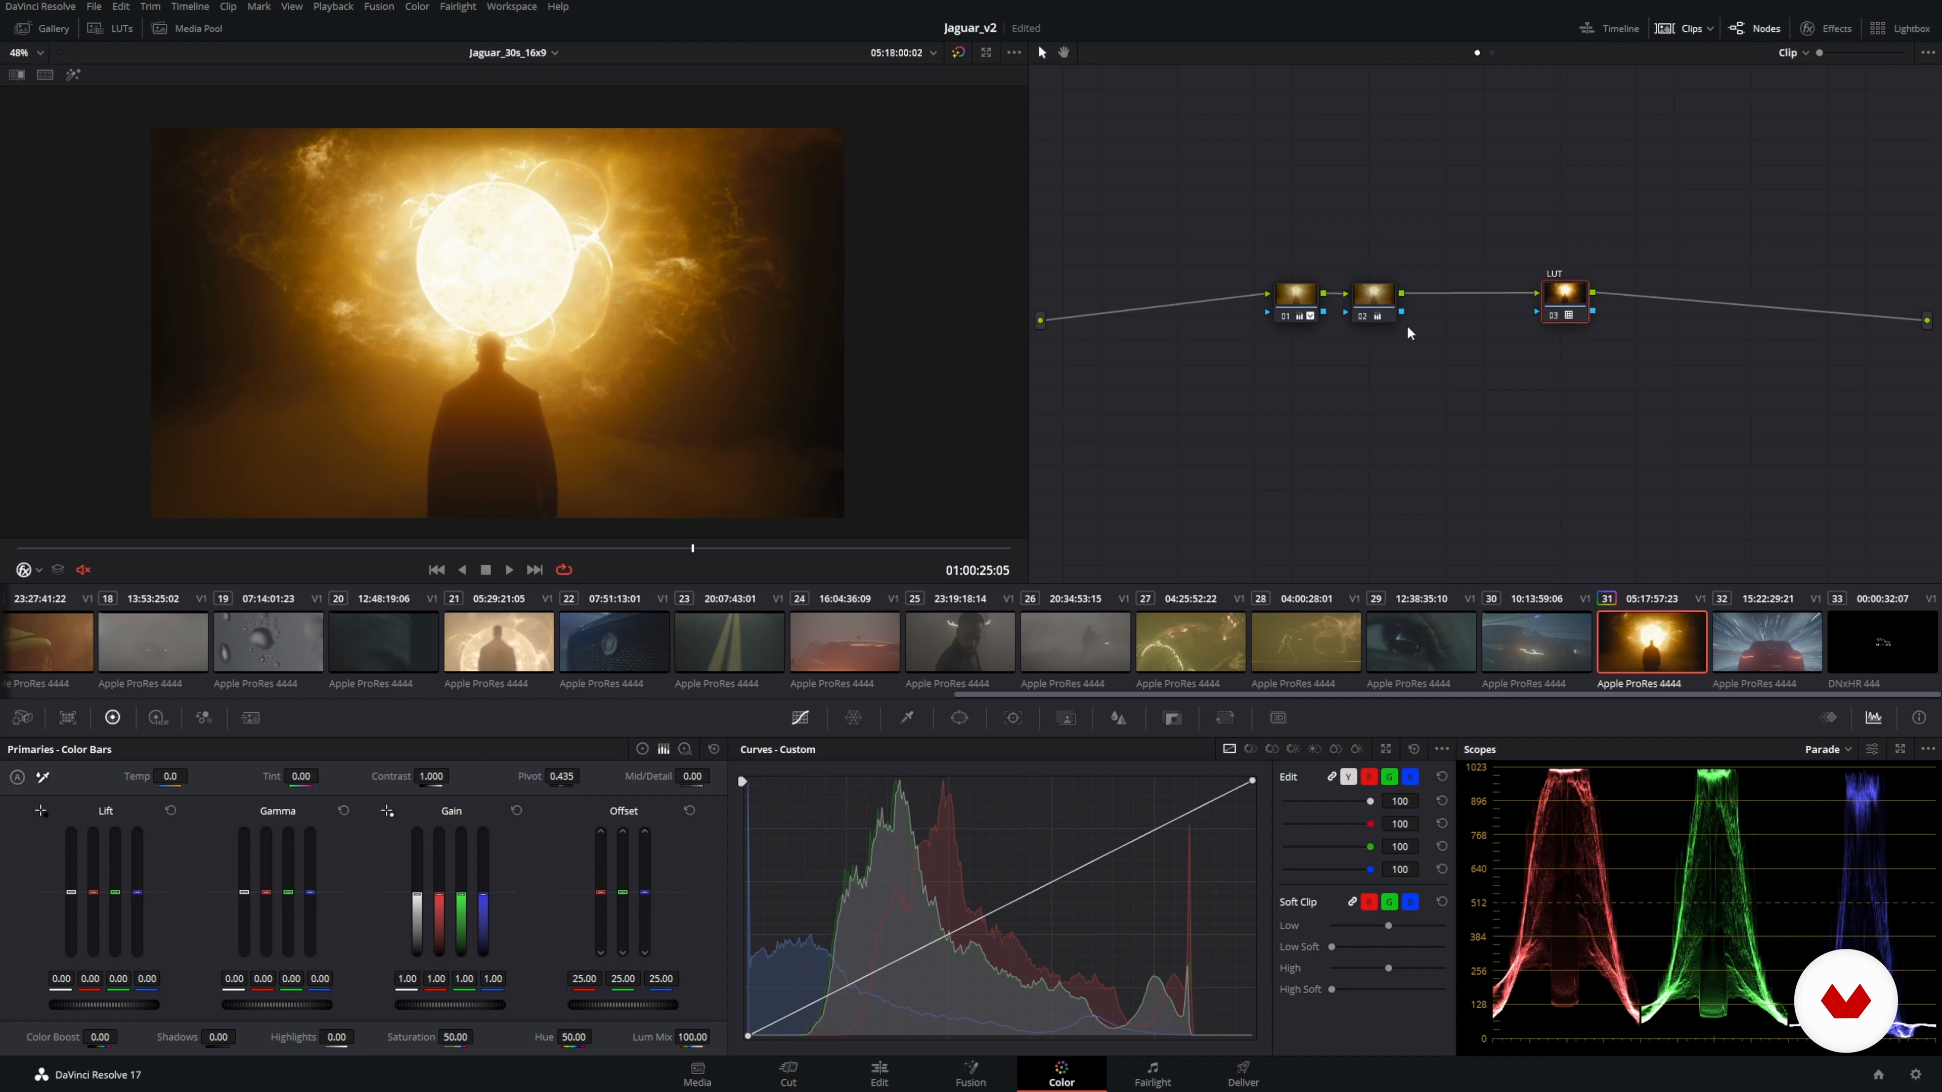Click the Soft Clip High slider
The width and height of the screenshot is (1942, 1092).
coord(1388,968)
